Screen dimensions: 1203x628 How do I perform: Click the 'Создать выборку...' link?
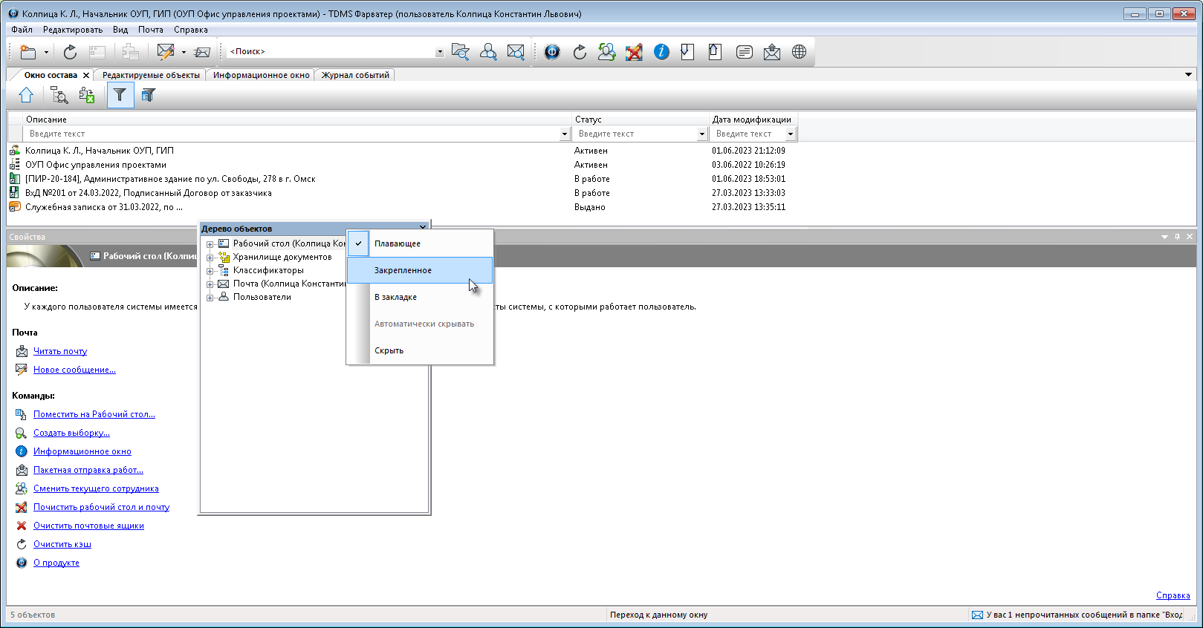click(71, 433)
